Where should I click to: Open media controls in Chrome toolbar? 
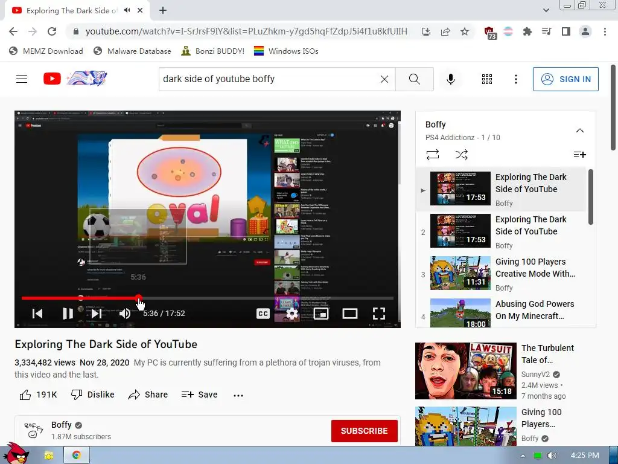(546, 31)
